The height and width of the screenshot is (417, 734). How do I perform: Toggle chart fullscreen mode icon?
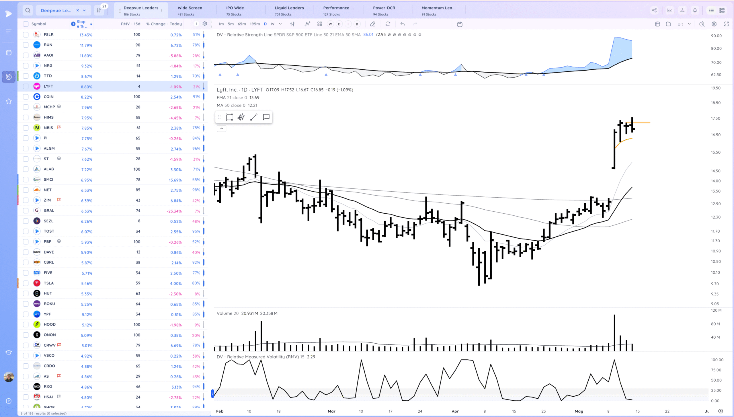pyautogui.click(x=726, y=24)
